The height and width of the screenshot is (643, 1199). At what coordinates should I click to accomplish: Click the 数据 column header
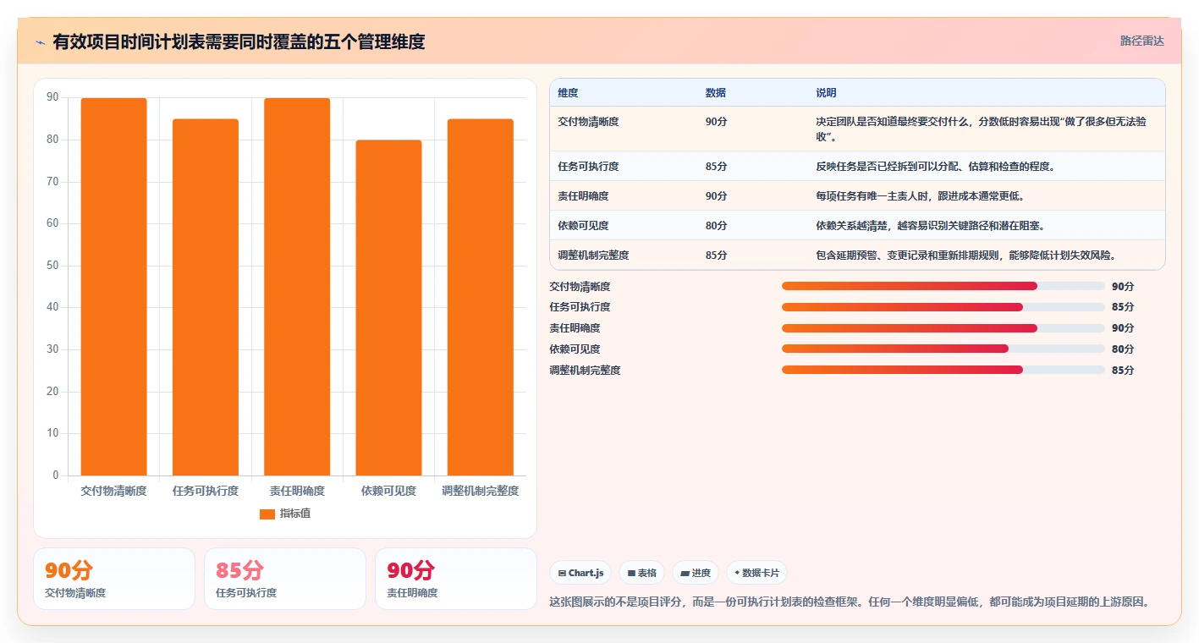[x=716, y=92]
